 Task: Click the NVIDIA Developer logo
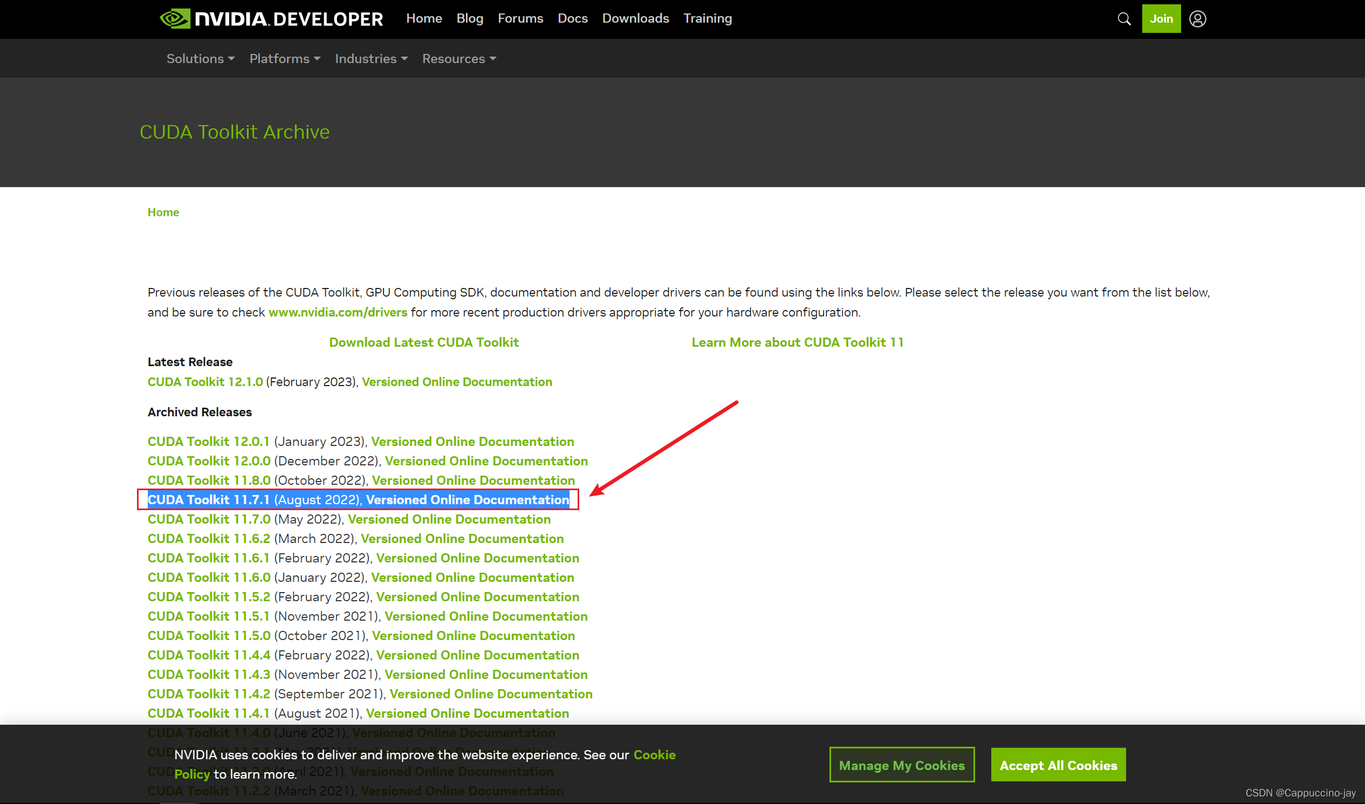click(271, 19)
